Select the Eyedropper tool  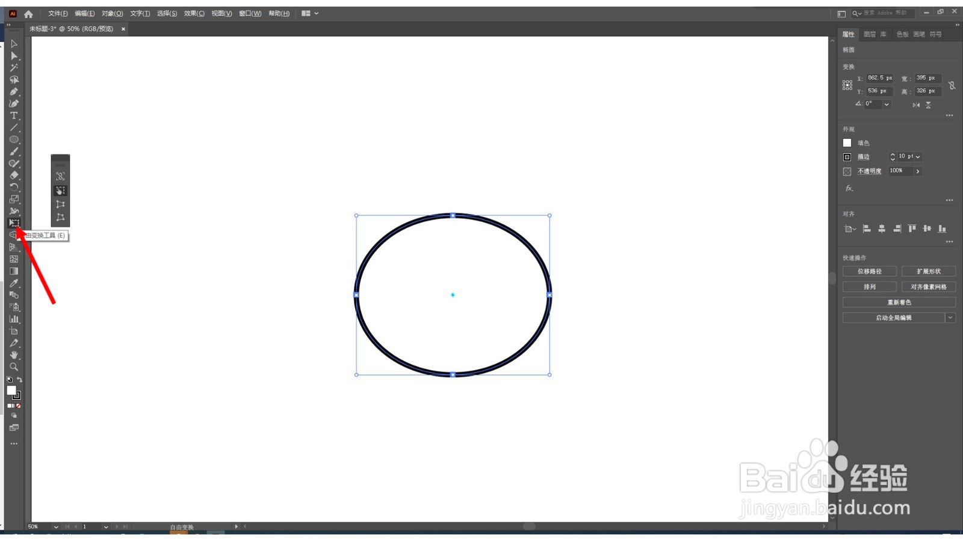(14, 283)
